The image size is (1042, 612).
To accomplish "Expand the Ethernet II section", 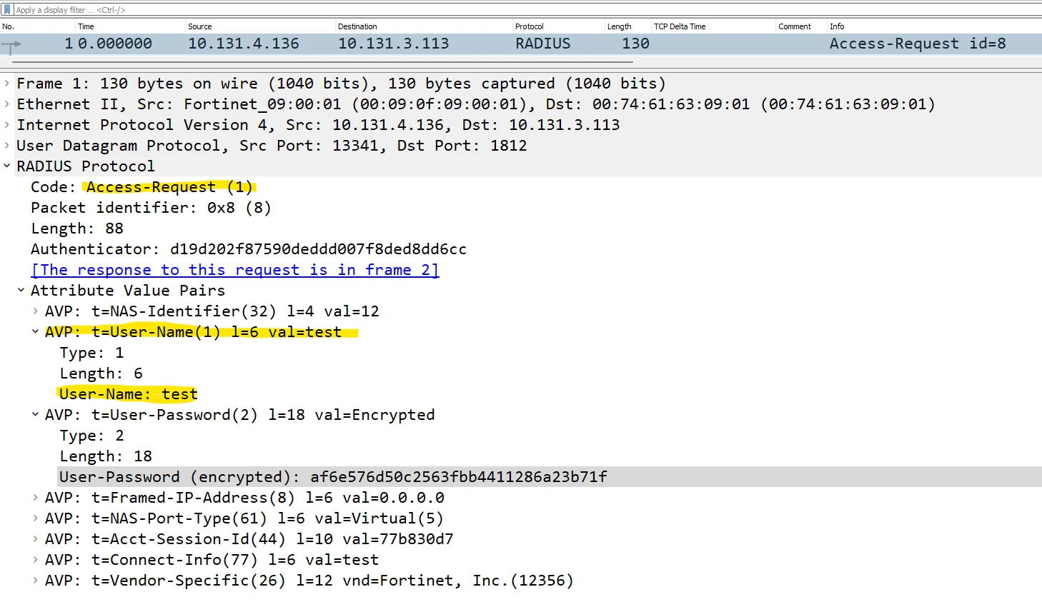I will (x=6, y=104).
